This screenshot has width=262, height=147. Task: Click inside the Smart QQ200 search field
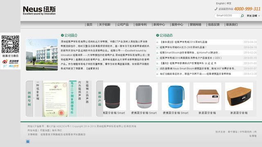point(228,16)
